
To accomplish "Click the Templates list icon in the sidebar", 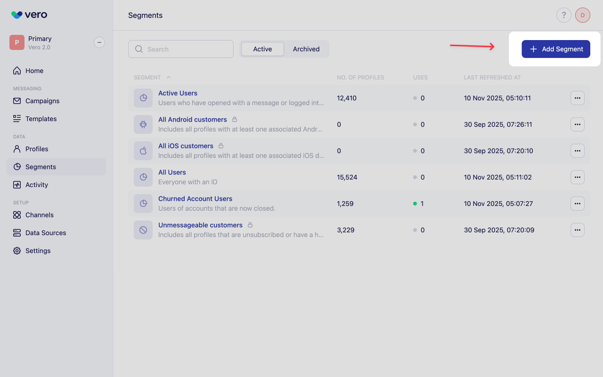I will point(16,119).
